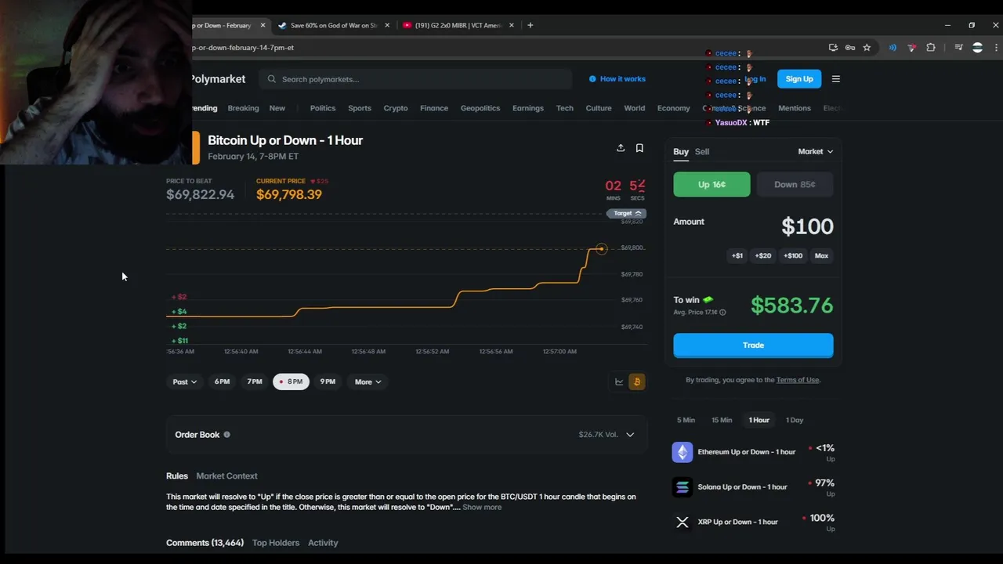Switch to the Sell mode

click(x=702, y=151)
